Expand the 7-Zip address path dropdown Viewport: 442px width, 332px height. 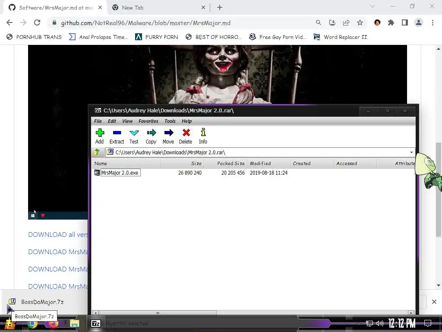[x=411, y=153]
